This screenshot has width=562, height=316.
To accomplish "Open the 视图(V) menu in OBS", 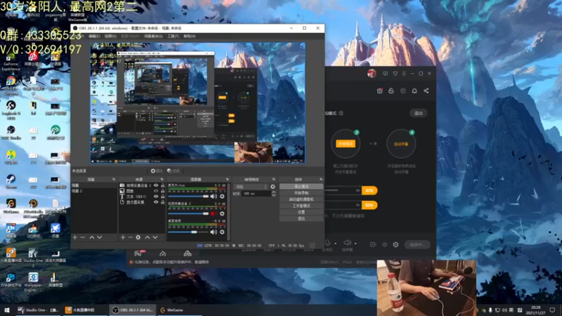I will click(110, 37).
